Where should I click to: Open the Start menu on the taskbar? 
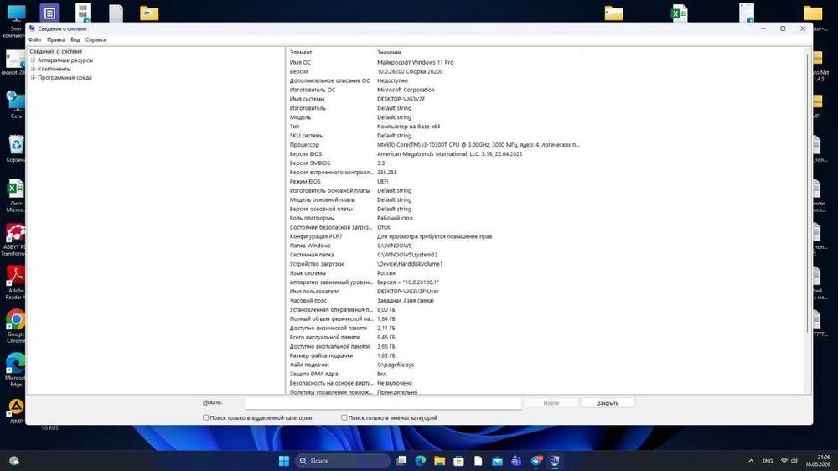pyautogui.click(x=284, y=461)
